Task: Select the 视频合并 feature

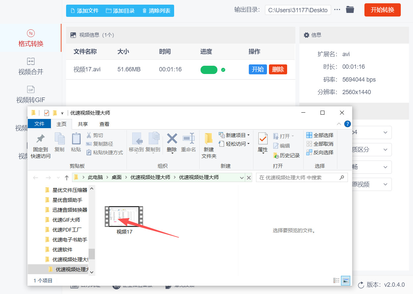Action: pyautogui.click(x=31, y=66)
